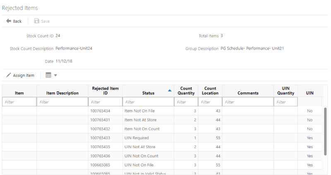
Task: Select rejected item ID 100765436
Action: (x=100, y=156)
